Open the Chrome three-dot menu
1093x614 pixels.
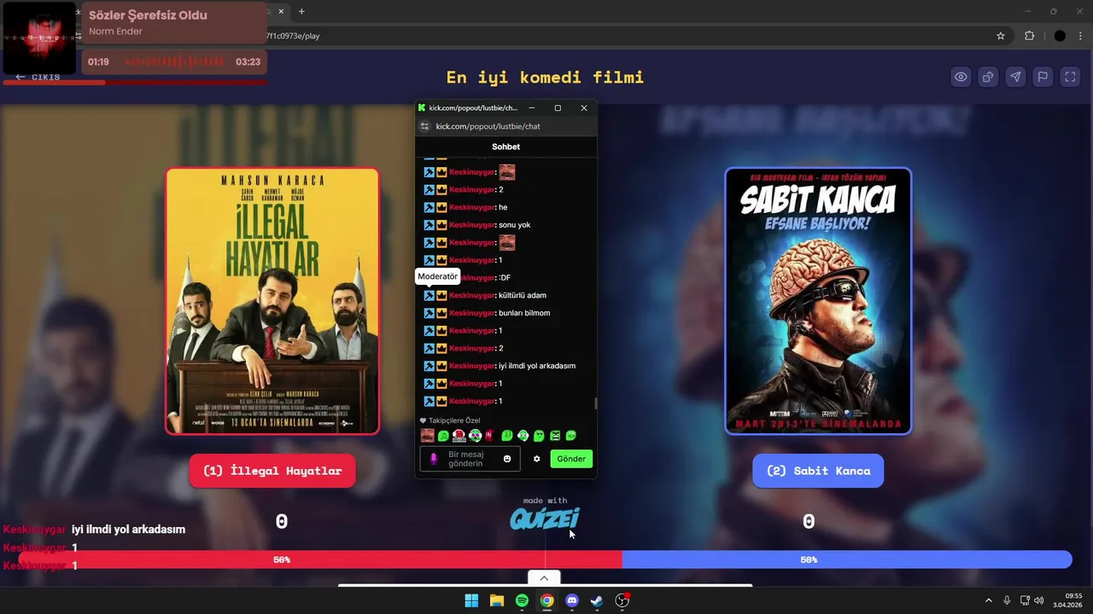[x=1080, y=36]
